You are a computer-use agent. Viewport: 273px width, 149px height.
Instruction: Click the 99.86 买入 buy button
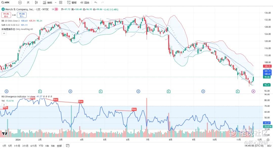tap(22, 15)
